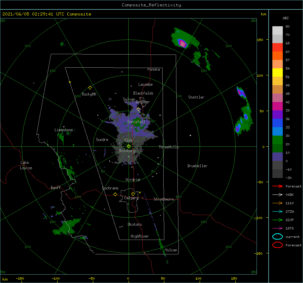This screenshot has height=283, width=303.
Task: Click the red 65 dBZ legend swatch
Action: tap(277, 47)
